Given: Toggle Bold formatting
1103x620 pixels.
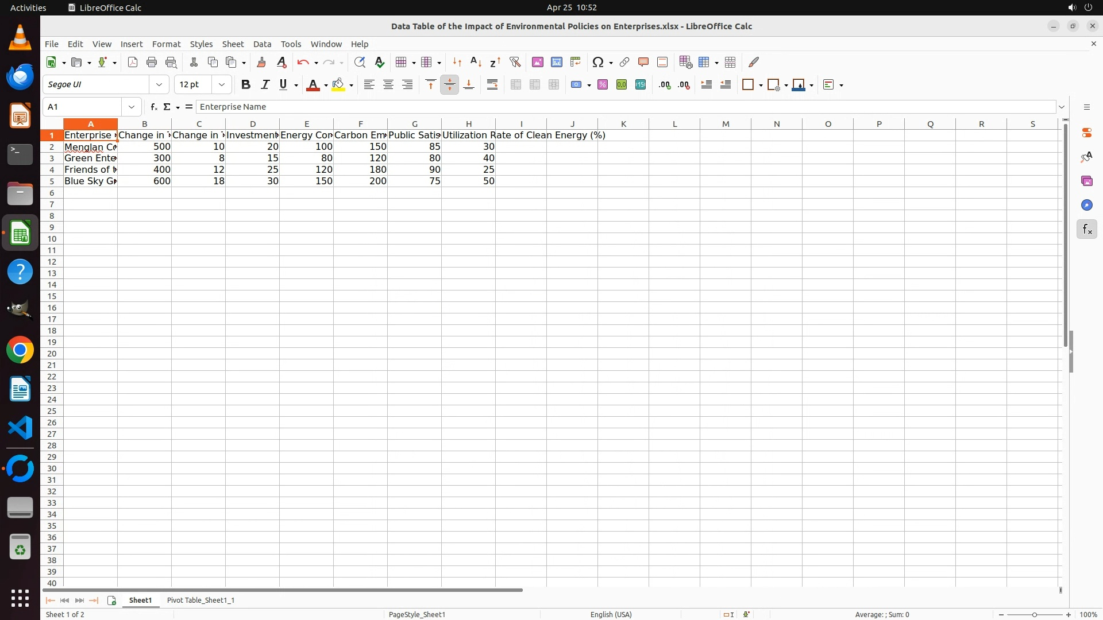Looking at the screenshot, I should 246,85.
